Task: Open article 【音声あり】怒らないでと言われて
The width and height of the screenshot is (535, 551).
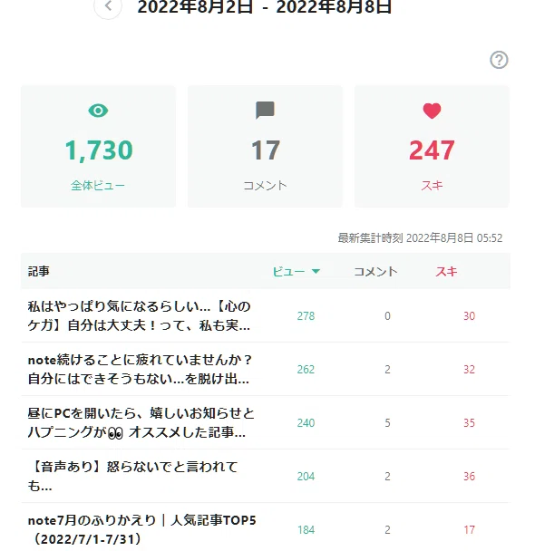Action: click(x=133, y=476)
